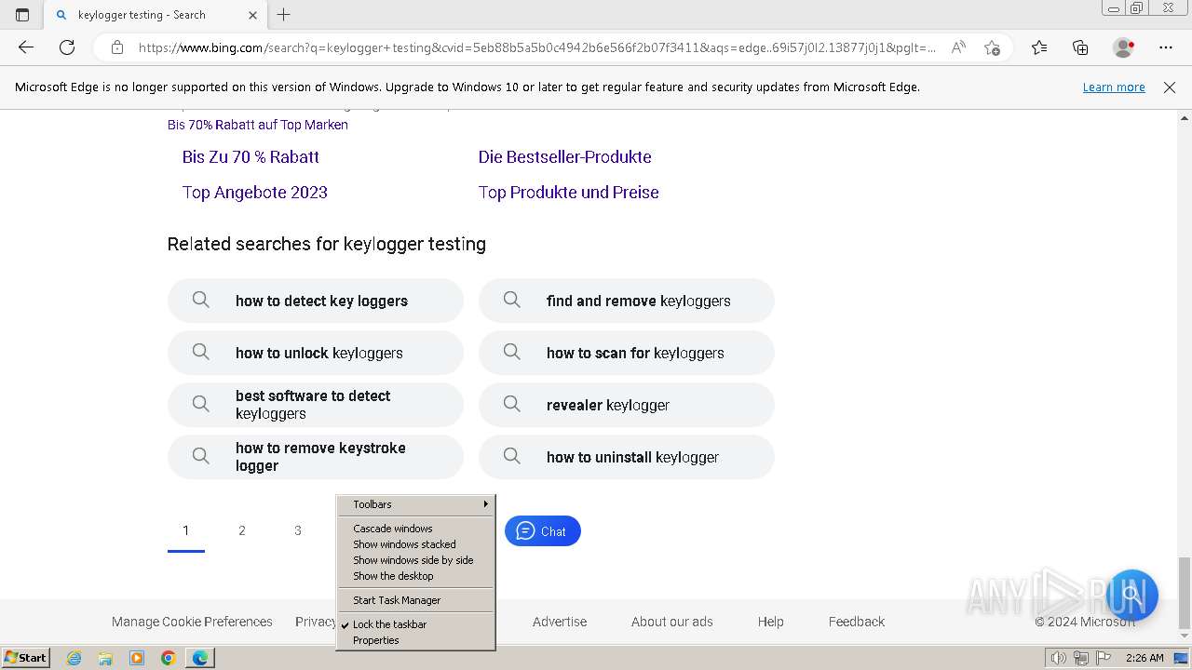Open a new tab with the plus icon
Viewport: 1192px width, 670px height.
[x=284, y=15]
